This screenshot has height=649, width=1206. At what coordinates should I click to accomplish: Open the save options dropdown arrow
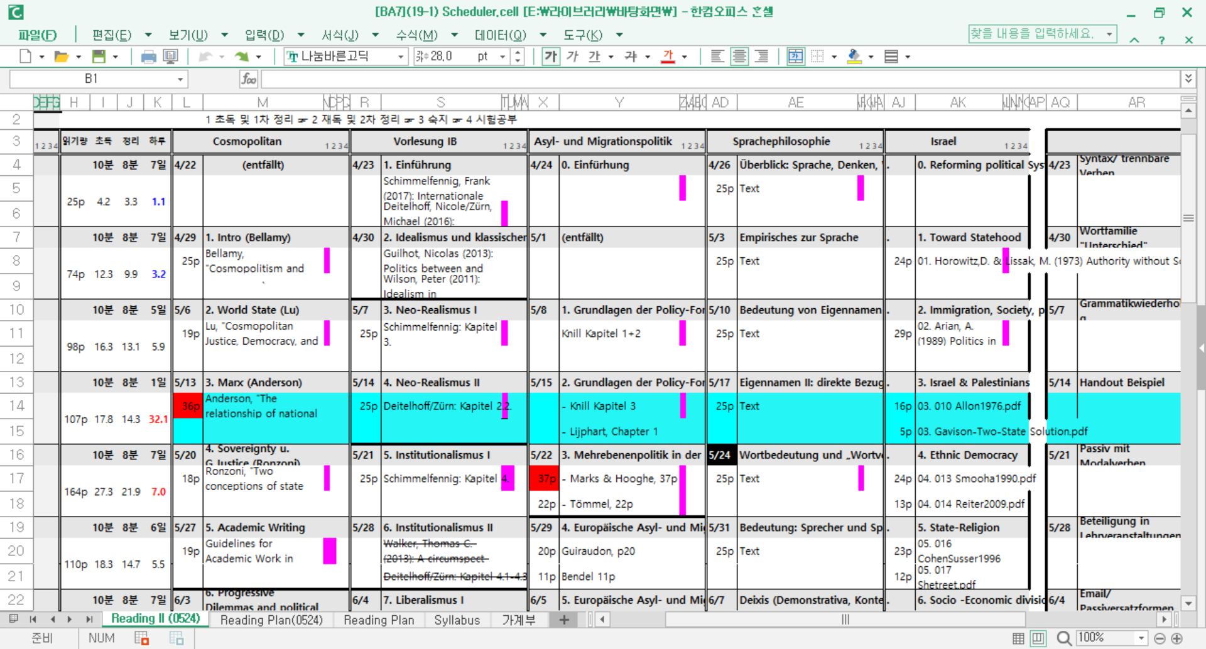point(116,56)
